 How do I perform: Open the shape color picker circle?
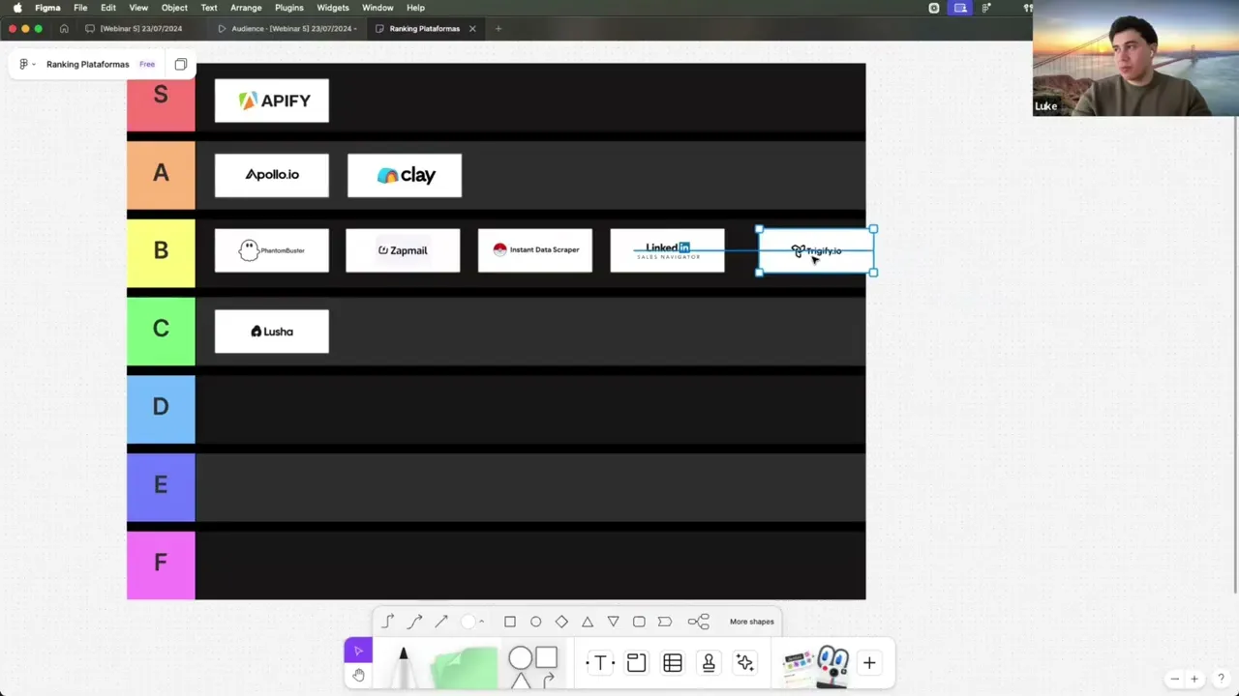468,622
